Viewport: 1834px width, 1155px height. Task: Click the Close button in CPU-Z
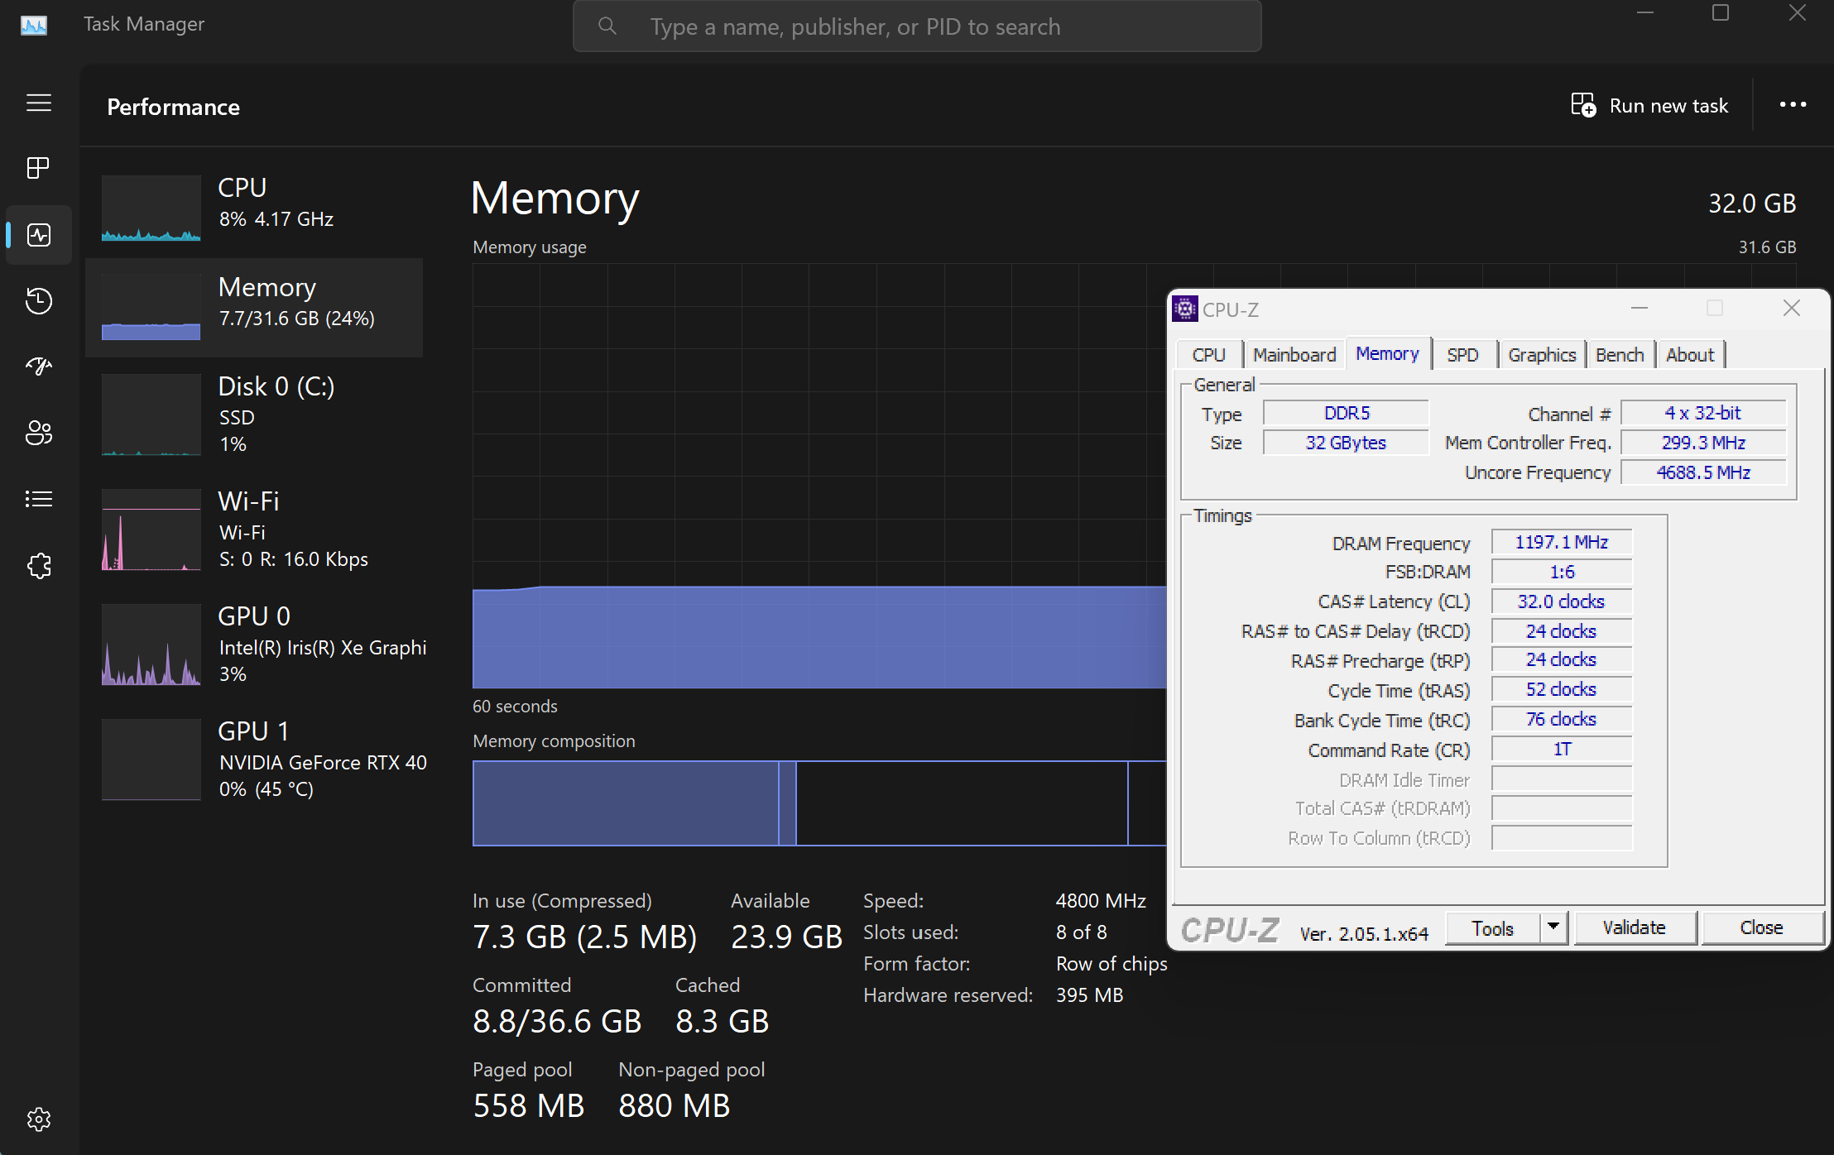1761,928
